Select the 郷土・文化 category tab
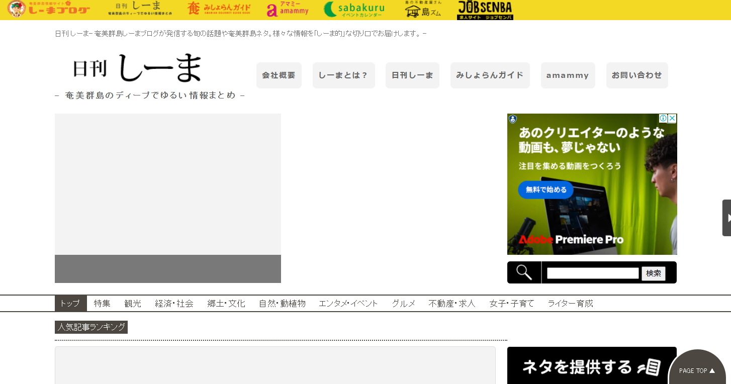The height and width of the screenshot is (384, 731). tap(226, 304)
